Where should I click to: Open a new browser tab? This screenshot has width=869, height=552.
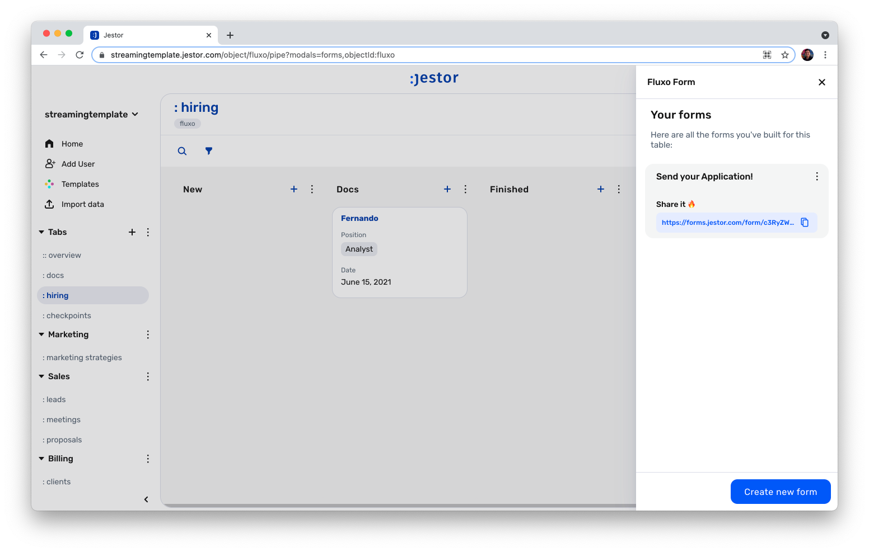tap(230, 35)
